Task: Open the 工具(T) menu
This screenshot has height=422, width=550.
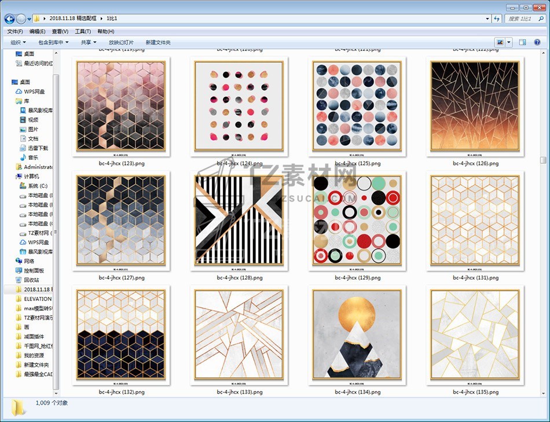Action: [x=83, y=31]
